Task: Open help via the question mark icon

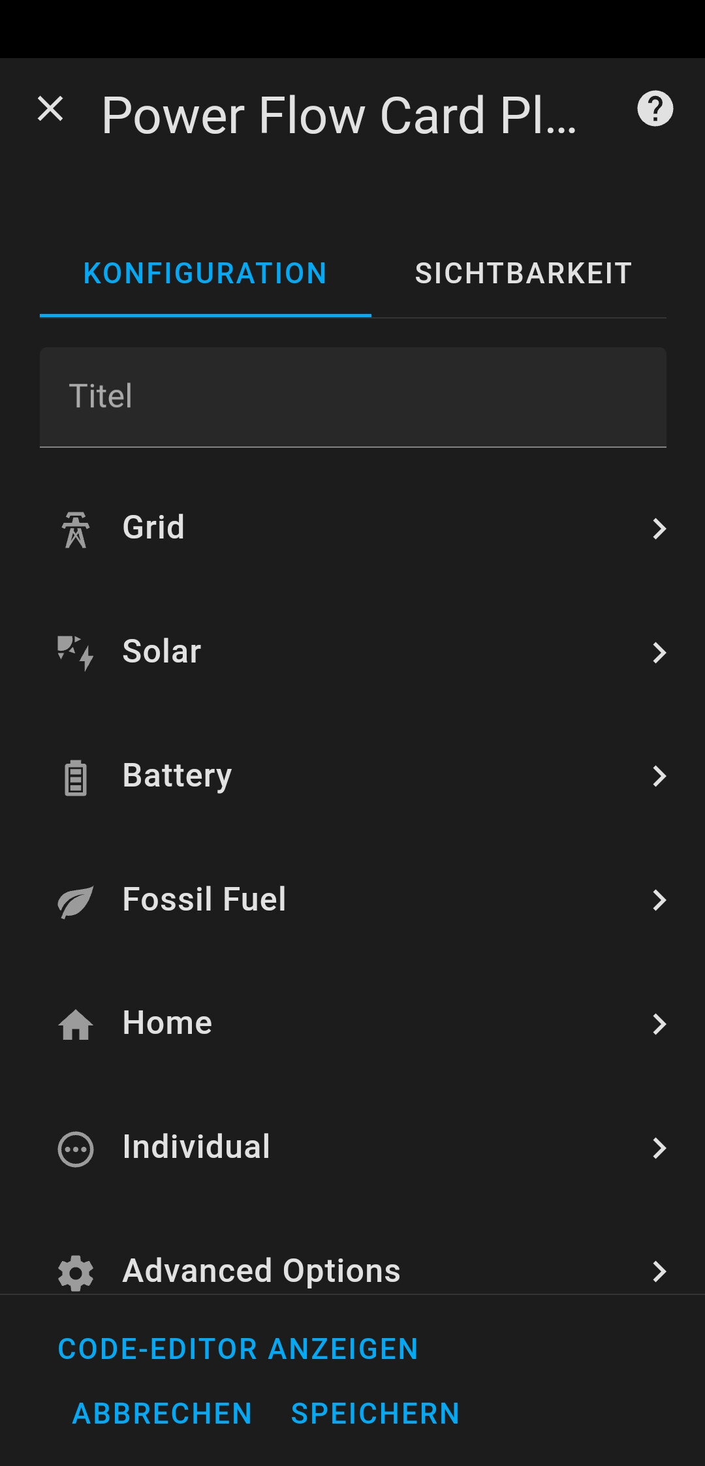Action: point(655,108)
